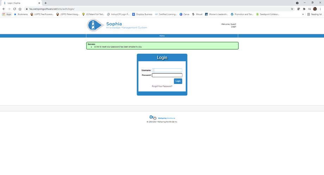
Task: Open the Chrome profile avatar menu
Action: (315, 9)
